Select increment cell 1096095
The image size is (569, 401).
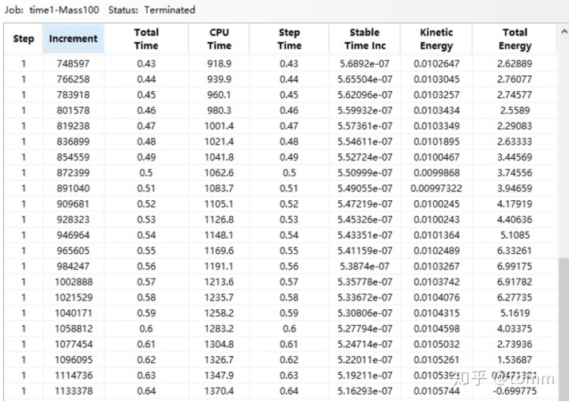coord(73,361)
